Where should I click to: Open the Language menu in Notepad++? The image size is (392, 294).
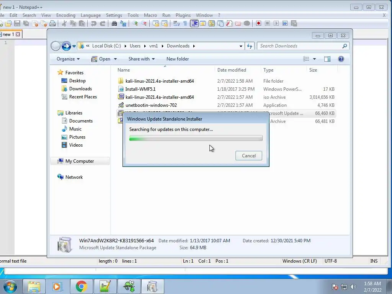tap(90, 15)
